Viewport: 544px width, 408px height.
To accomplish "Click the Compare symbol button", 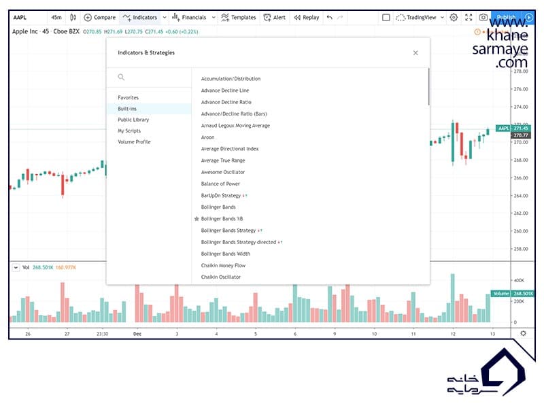I will [x=100, y=18].
